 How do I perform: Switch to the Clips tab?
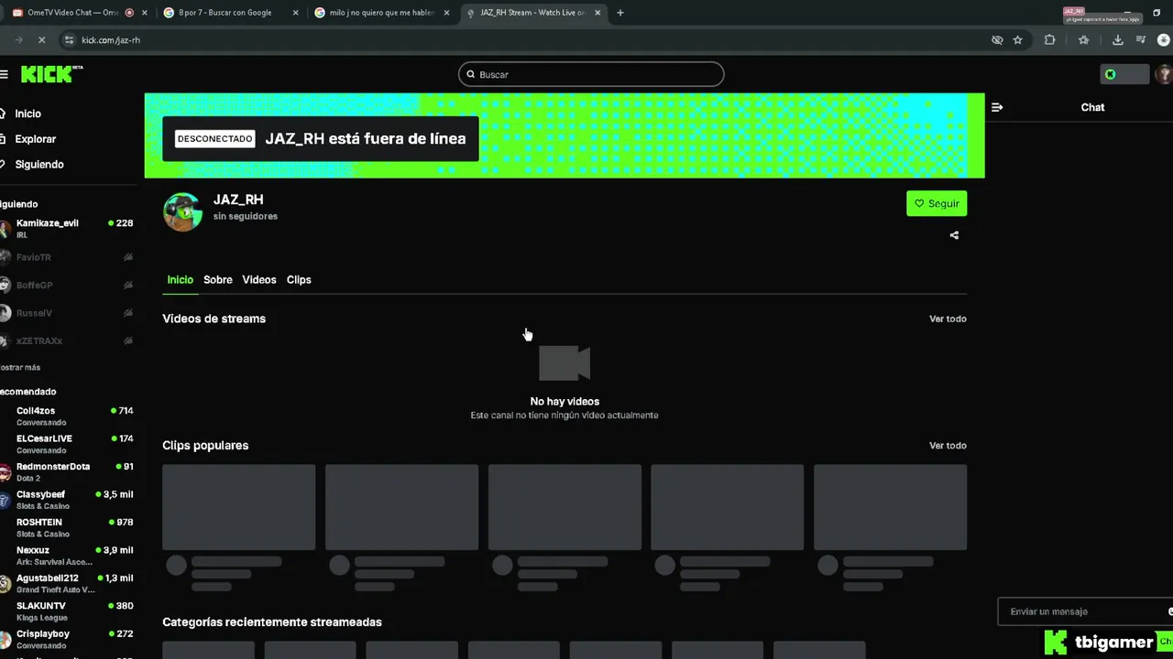point(299,280)
